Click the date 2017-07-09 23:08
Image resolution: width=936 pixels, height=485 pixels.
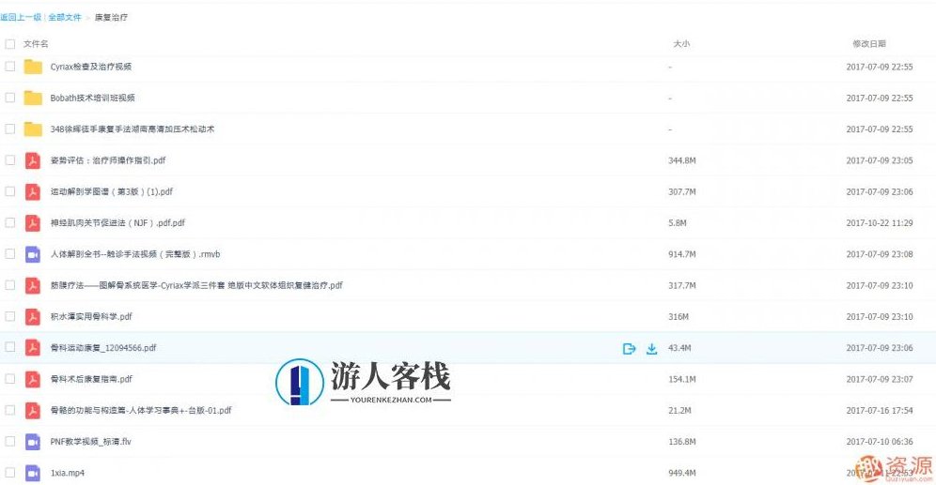point(880,254)
